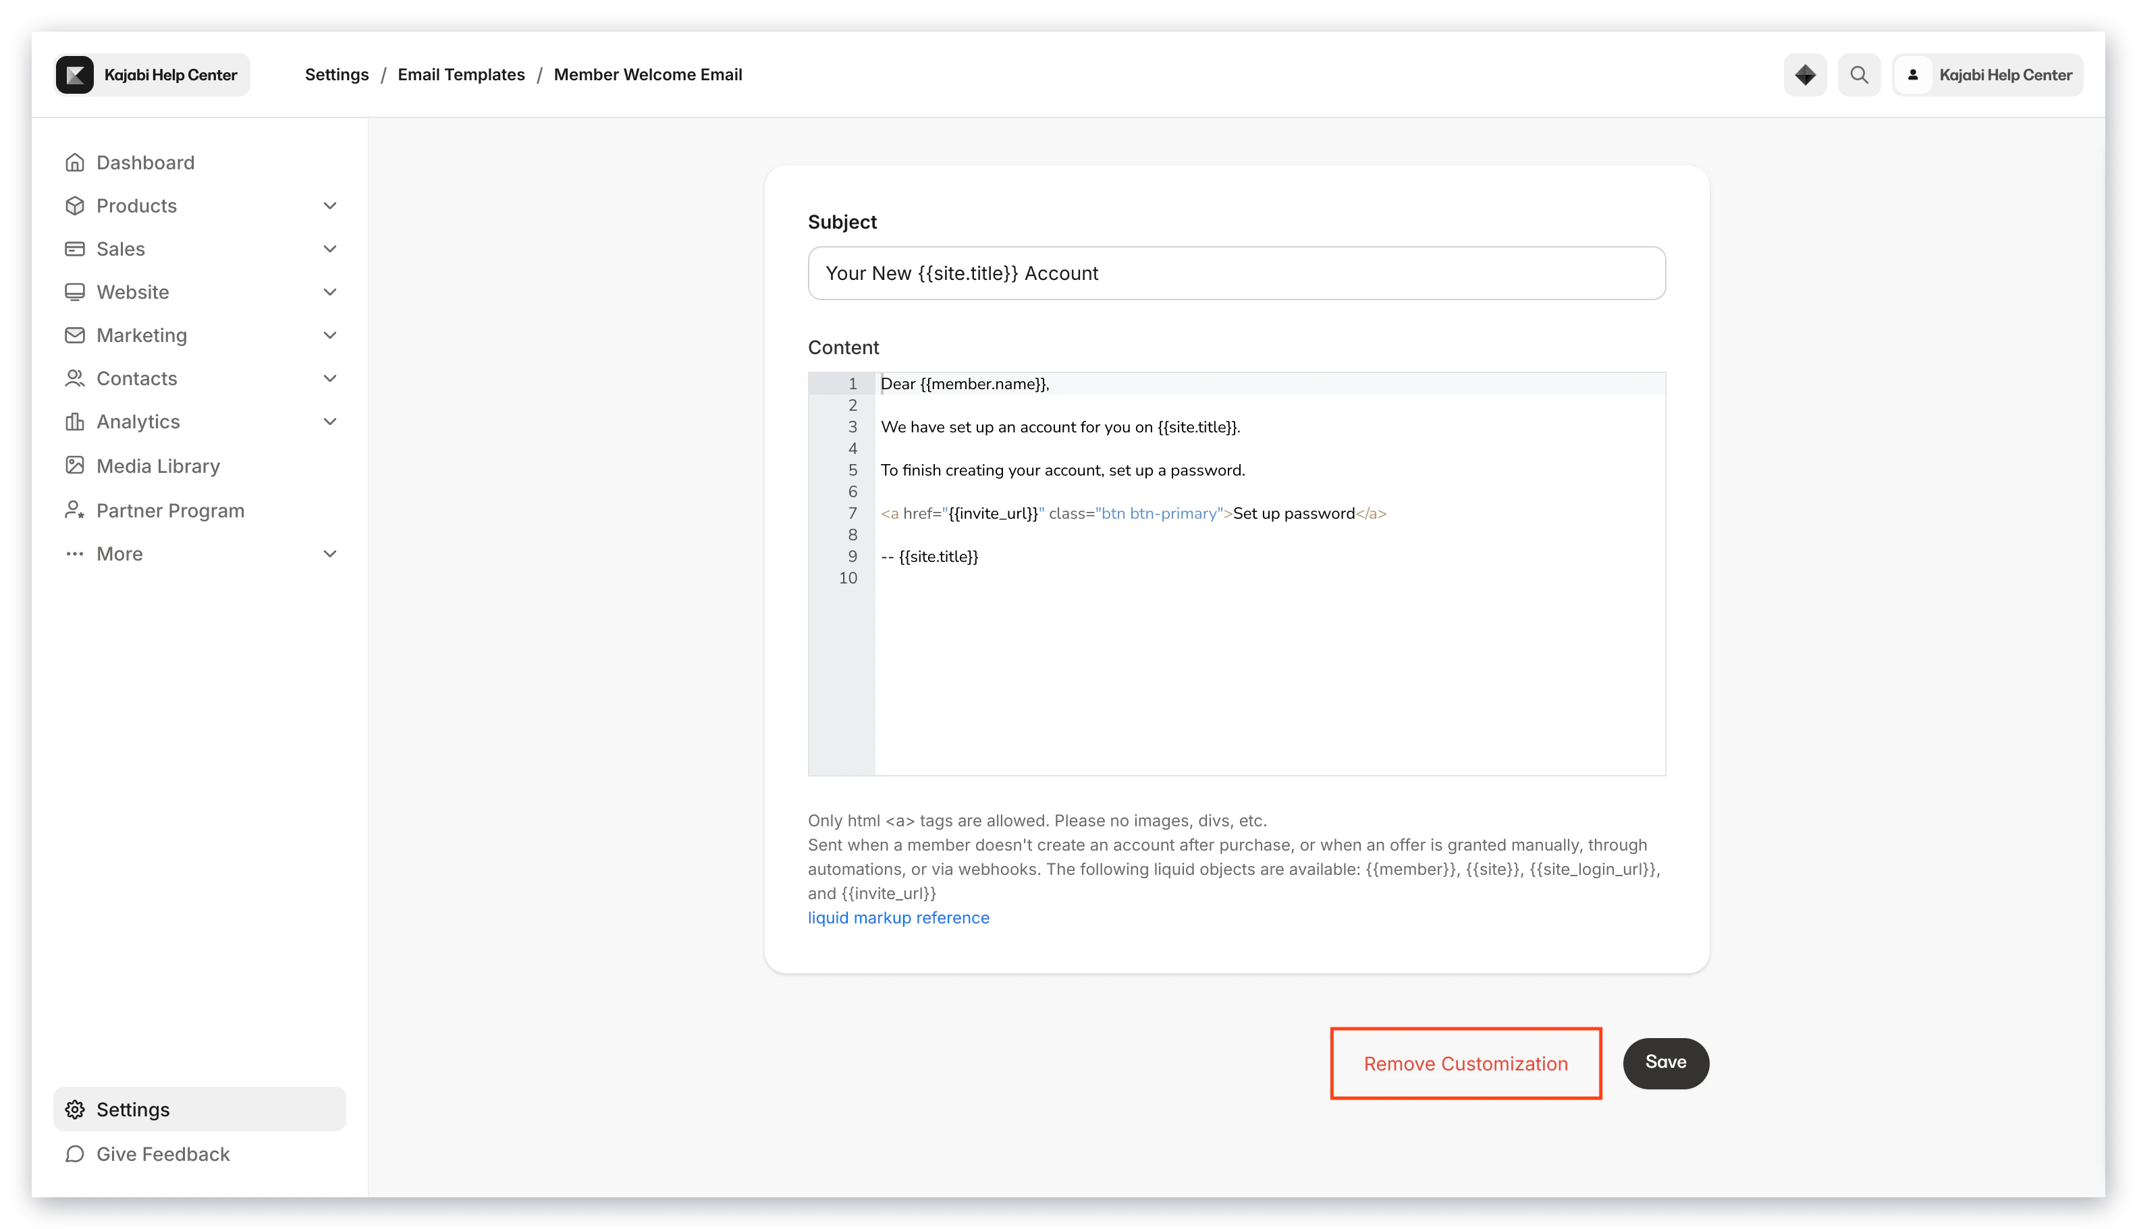Screen dimensions: 2137x1229
Task: Focus the Subject input field
Action: tap(1236, 273)
